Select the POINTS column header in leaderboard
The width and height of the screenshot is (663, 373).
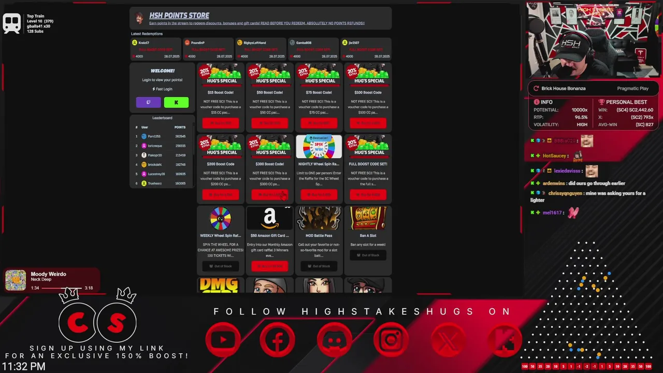180,127
